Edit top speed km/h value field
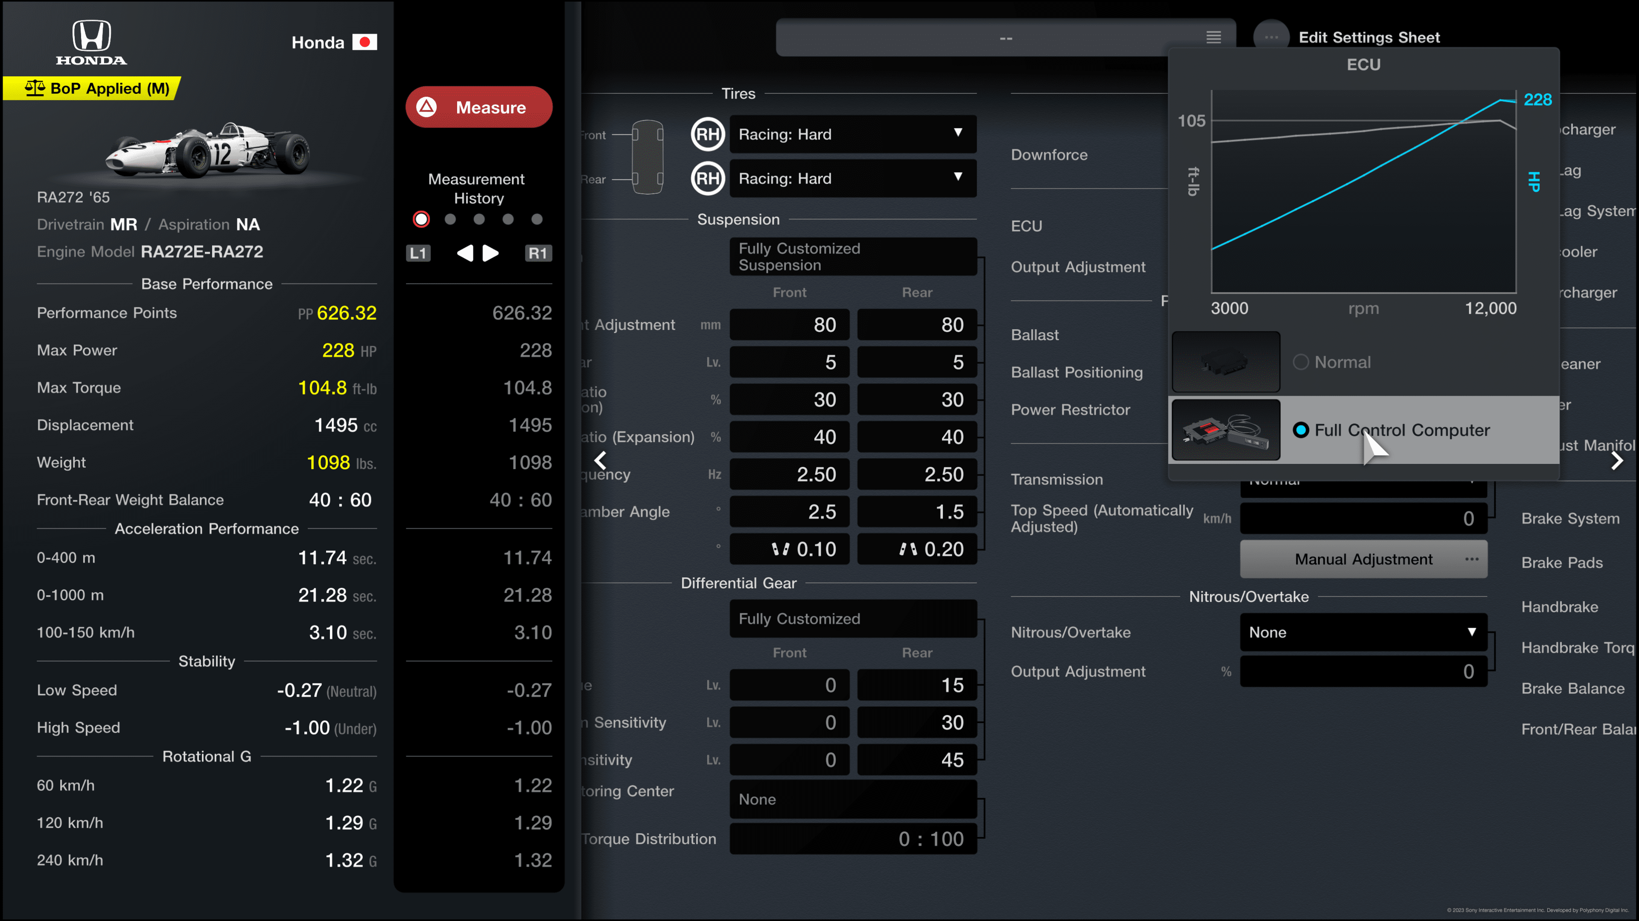The image size is (1639, 921). (x=1364, y=518)
